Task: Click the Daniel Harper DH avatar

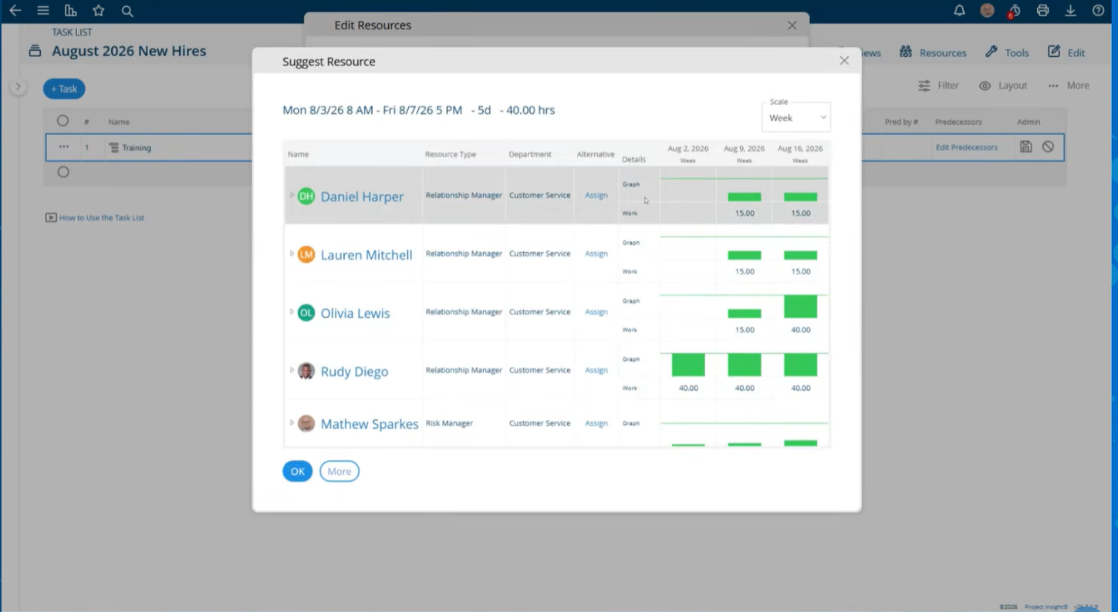Action: pos(306,196)
